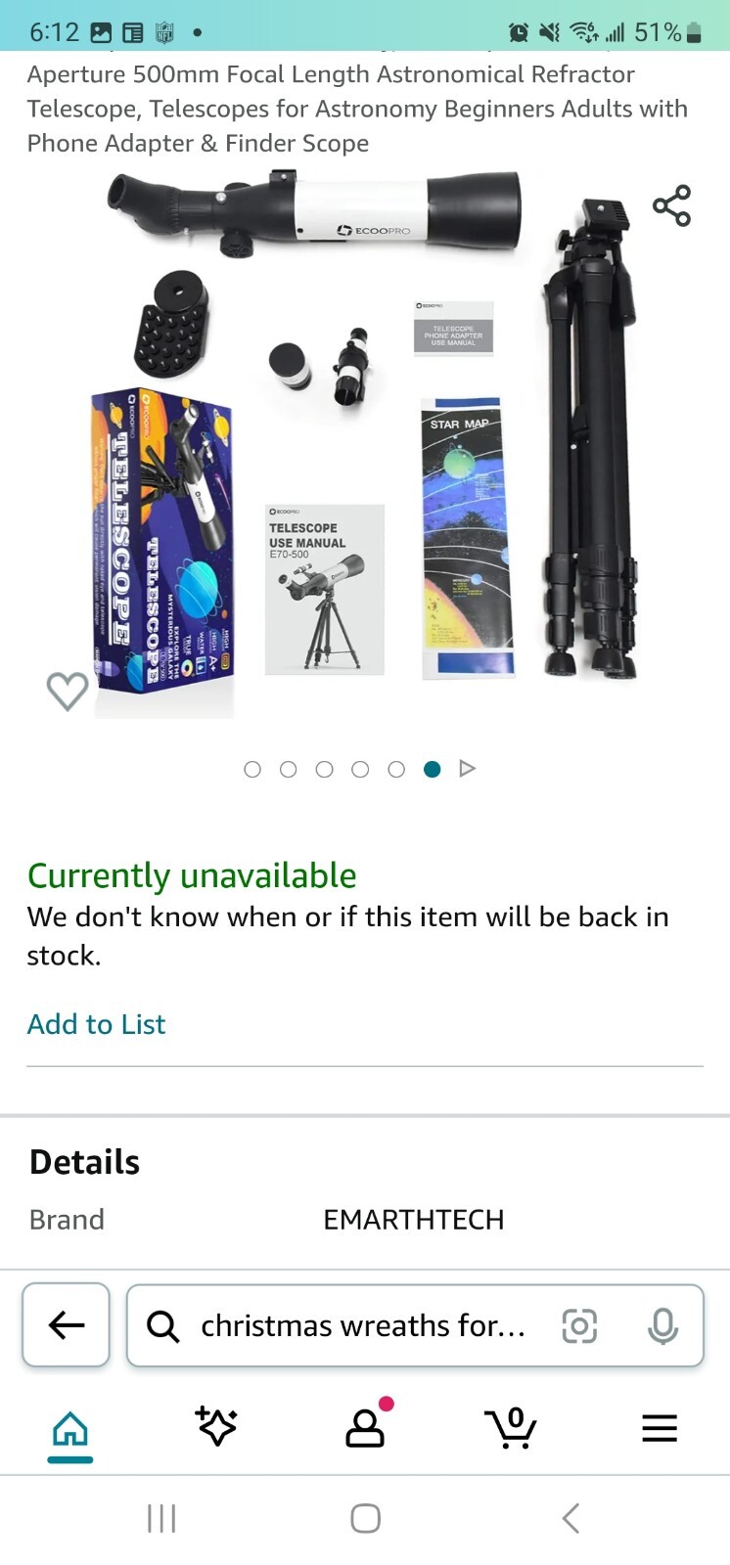This screenshot has width=730, height=1565.
Task: Select the first image carousel dot
Action: [x=252, y=769]
